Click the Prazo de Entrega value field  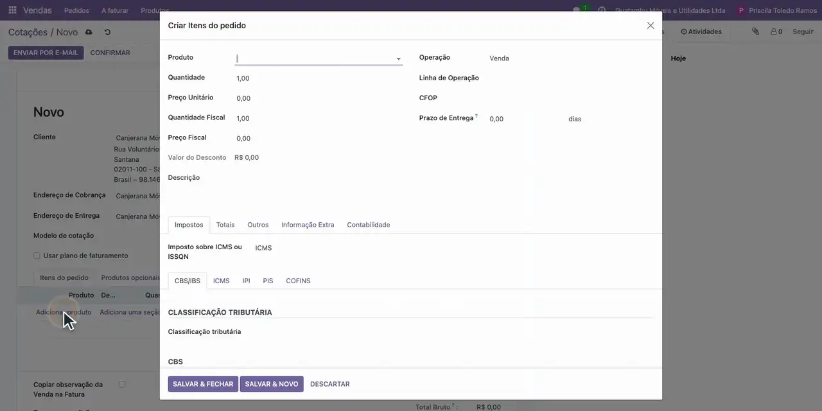pyautogui.click(x=525, y=119)
